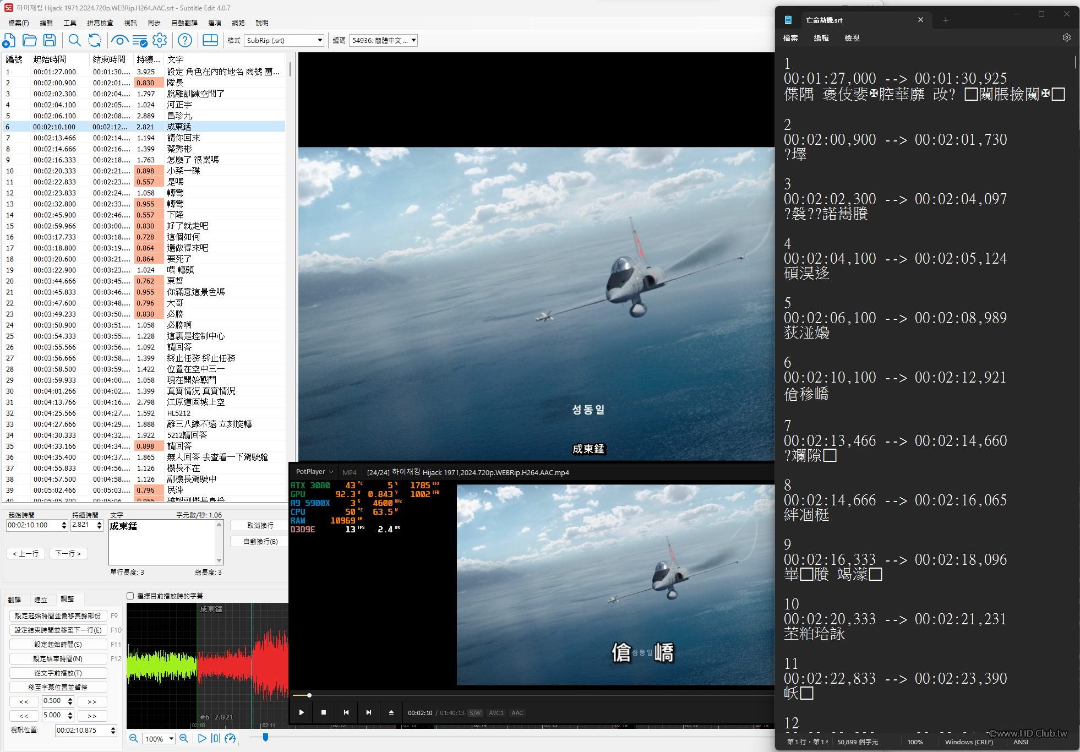Click the Save subtitle floppy icon
The width and height of the screenshot is (1080, 752).
[x=50, y=40]
